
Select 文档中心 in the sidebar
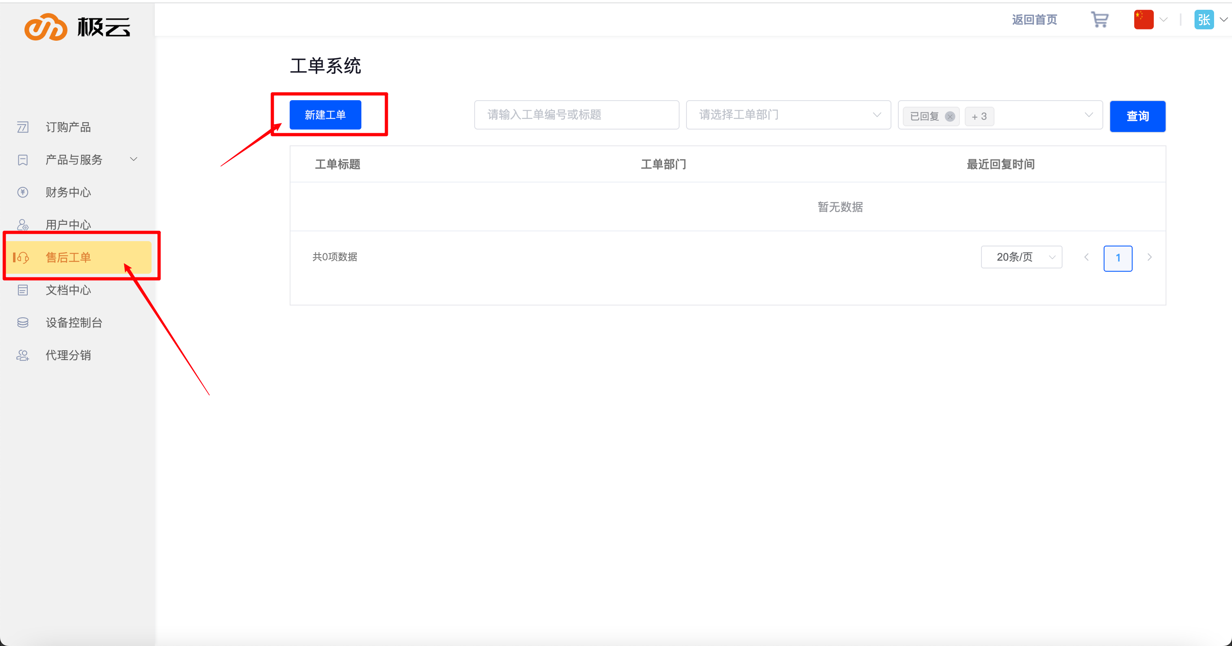pyautogui.click(x=68, y=290)
